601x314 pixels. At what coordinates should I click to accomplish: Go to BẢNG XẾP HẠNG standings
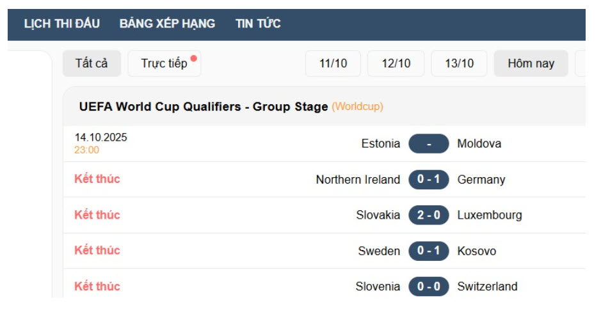coord(167,24)
